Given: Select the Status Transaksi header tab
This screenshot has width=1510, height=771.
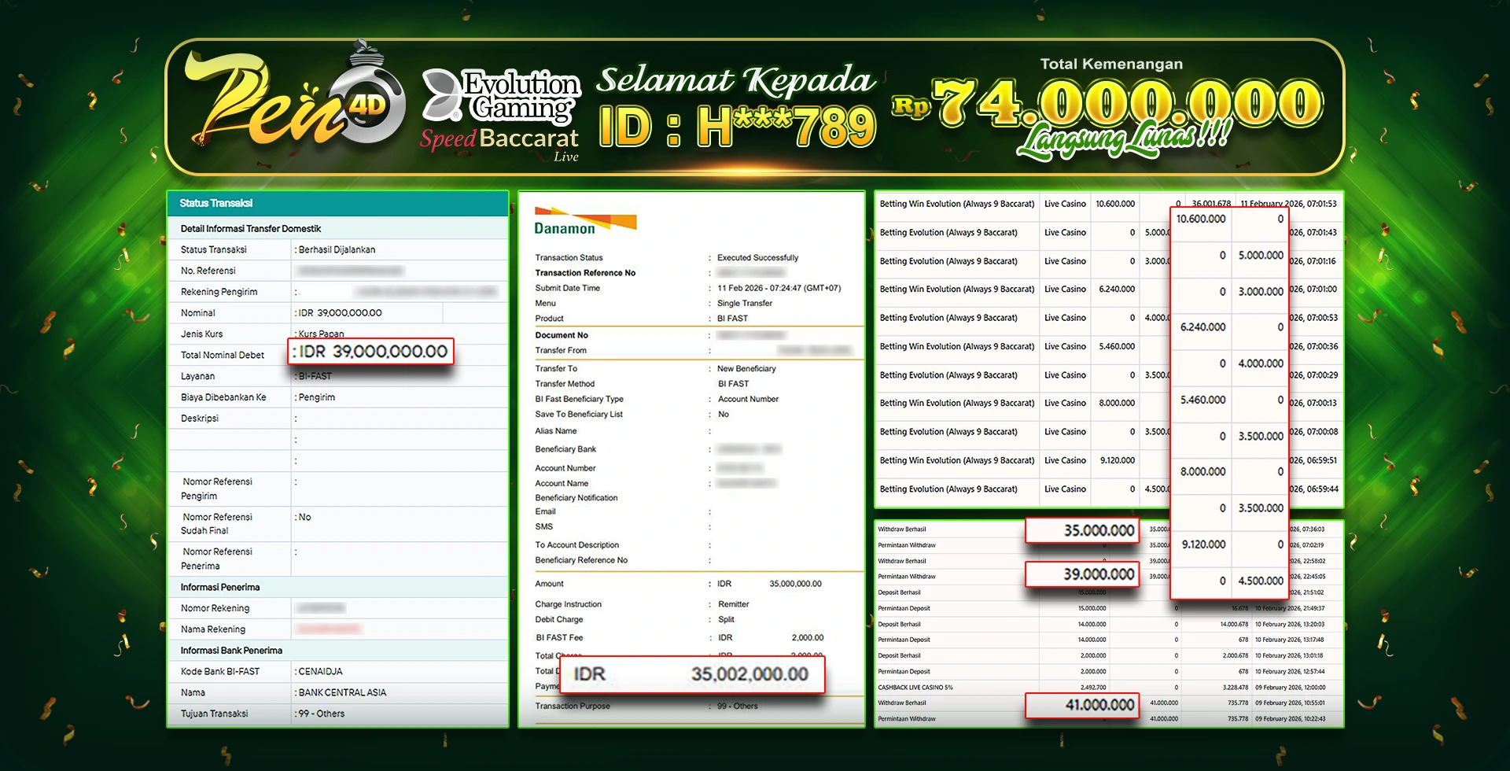Looking at the screenshot, I should tap(216, 203).
